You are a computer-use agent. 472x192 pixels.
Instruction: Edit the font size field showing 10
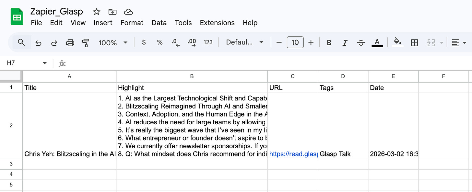tap(295, 42)
